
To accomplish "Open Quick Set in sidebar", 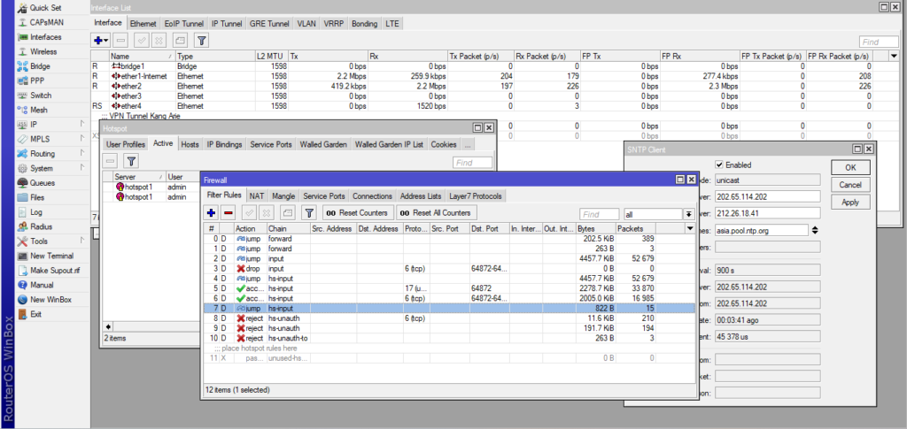I will point(43,7).
